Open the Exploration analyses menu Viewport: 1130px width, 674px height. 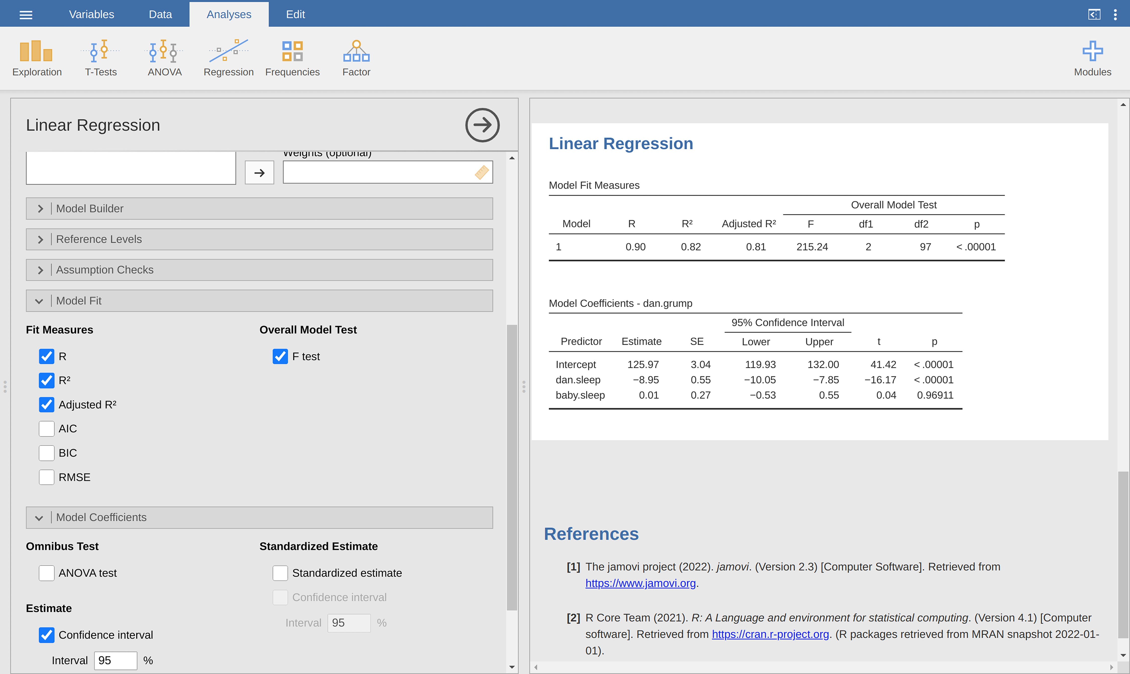pos(37,58)
